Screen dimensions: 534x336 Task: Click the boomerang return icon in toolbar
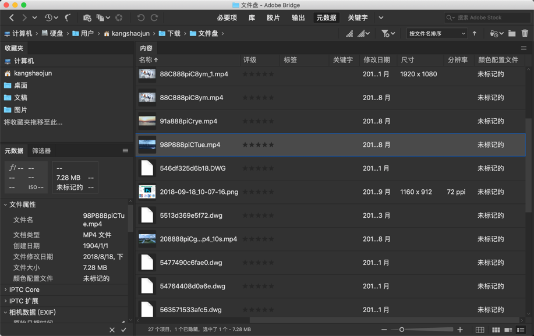coord(68,18)
